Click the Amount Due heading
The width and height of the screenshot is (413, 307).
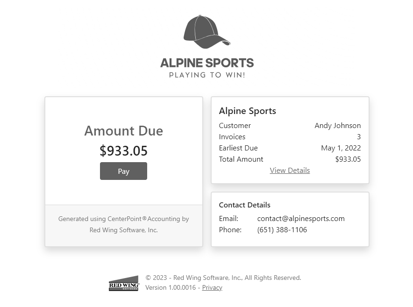[123, 131]
